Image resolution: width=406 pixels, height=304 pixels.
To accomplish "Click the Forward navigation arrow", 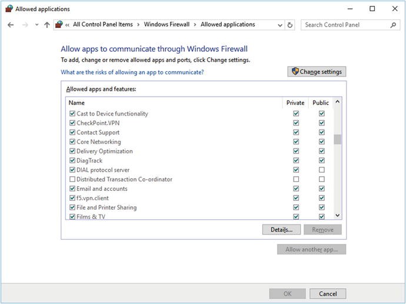I will click(x=25, y=25).
